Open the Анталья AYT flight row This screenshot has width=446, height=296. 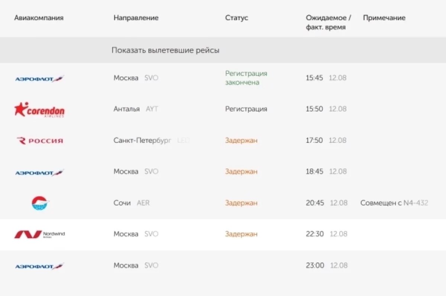click(x=136, y=109)
